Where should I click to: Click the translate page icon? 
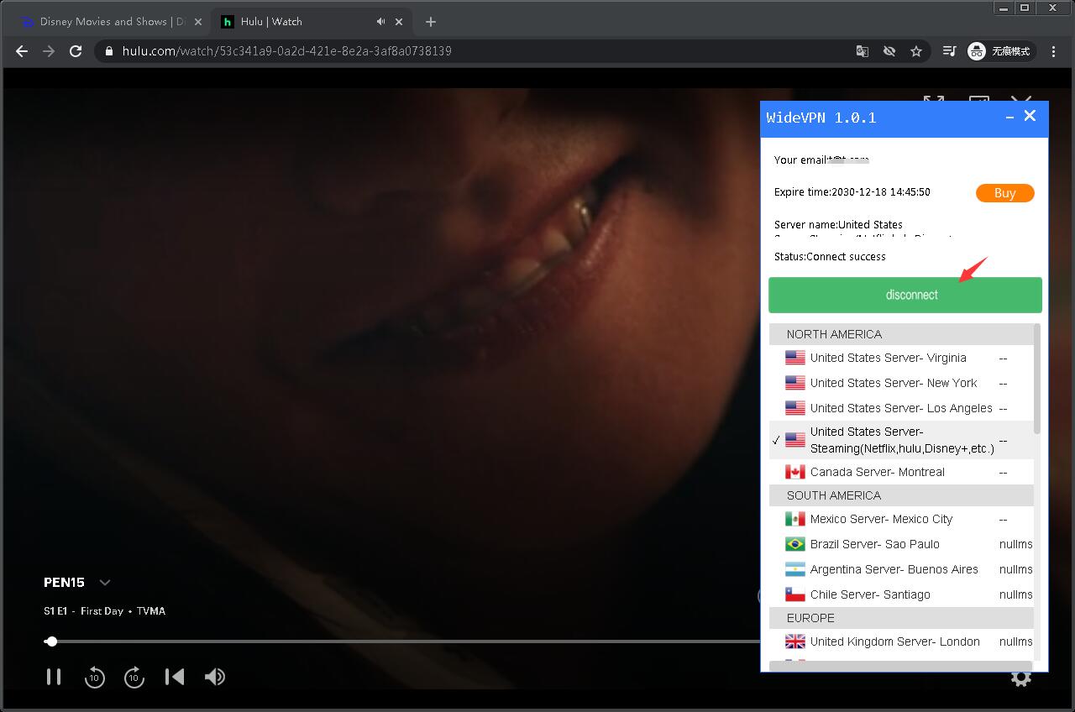pyautogui.click(x=863, y=51)
